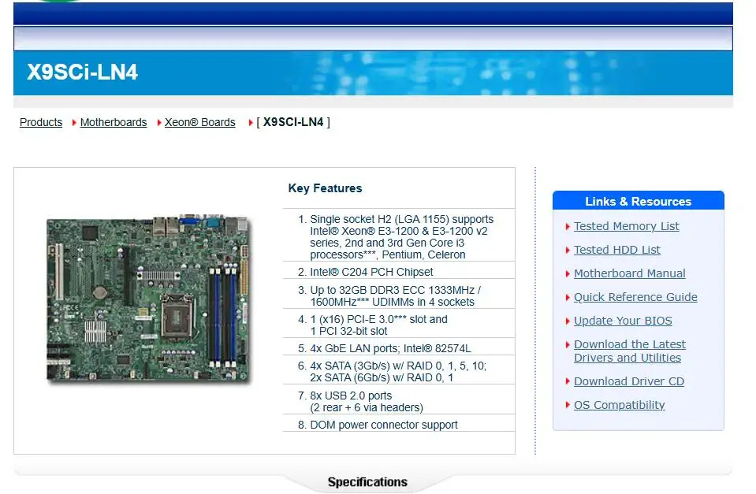
Task: Select text '(2 rear + 6 via headers)'
Action: coord(367,408)
